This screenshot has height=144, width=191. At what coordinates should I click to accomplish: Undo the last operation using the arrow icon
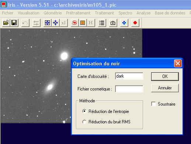(x=25, y=23)
